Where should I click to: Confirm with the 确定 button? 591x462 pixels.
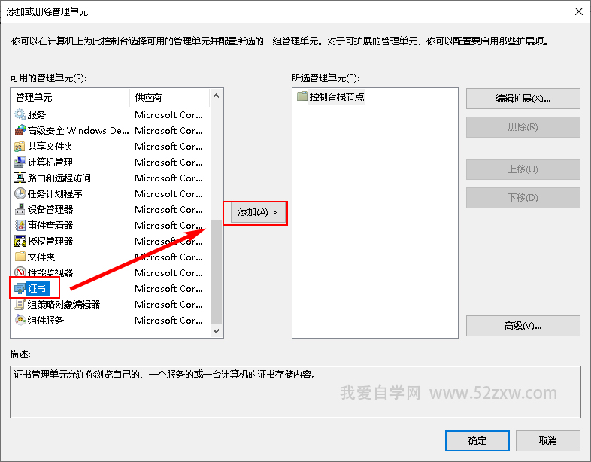pyautogui.click(x=477, y=440)
